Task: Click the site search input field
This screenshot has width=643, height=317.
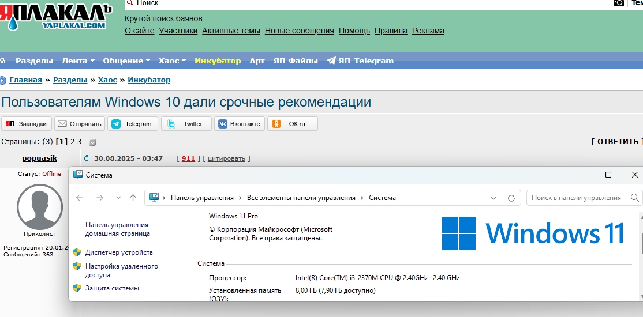Action: click(x=367, y=3)
